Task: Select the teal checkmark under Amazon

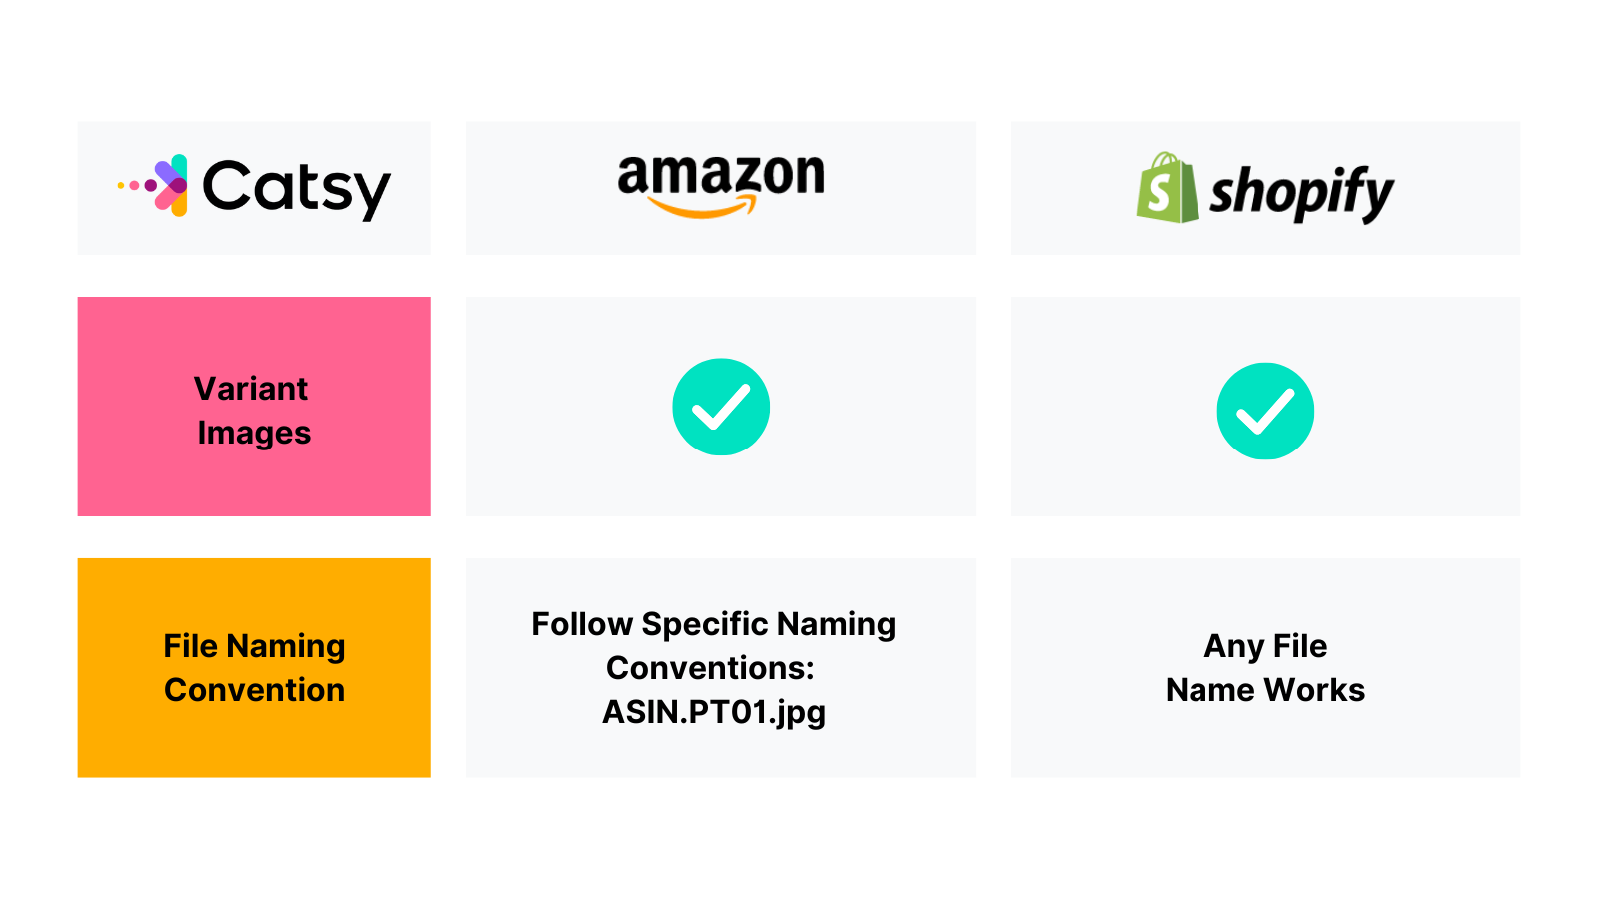Action: [x=721, y=407]
